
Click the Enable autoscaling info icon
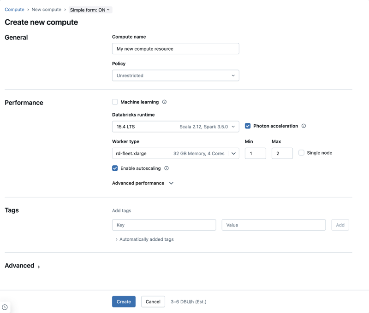click(167, 168)
